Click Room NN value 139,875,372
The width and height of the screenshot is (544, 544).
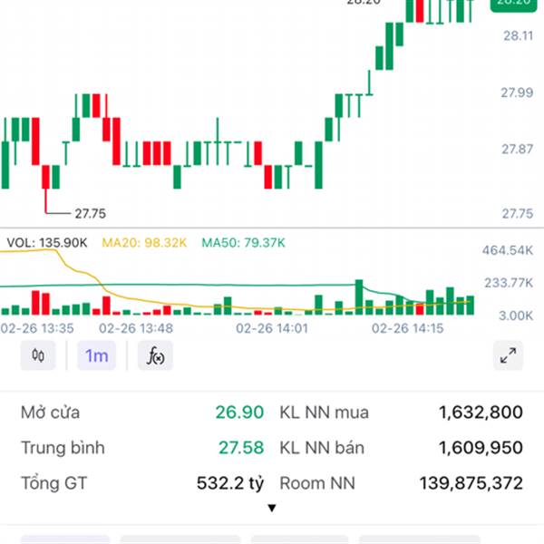tap(471, 483)
